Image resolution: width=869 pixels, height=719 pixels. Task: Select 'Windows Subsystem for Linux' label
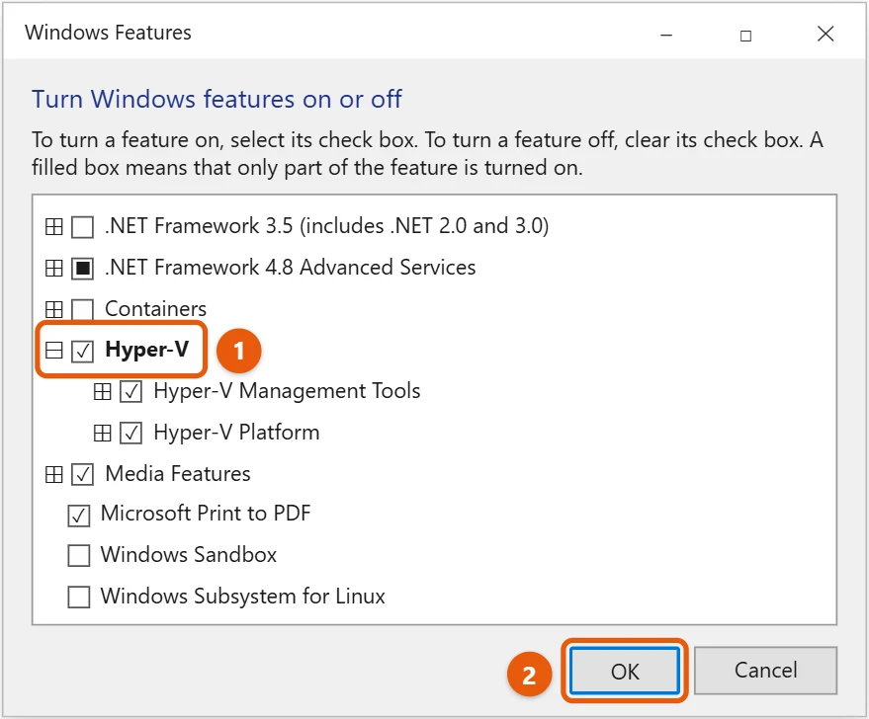coord(243,597)
